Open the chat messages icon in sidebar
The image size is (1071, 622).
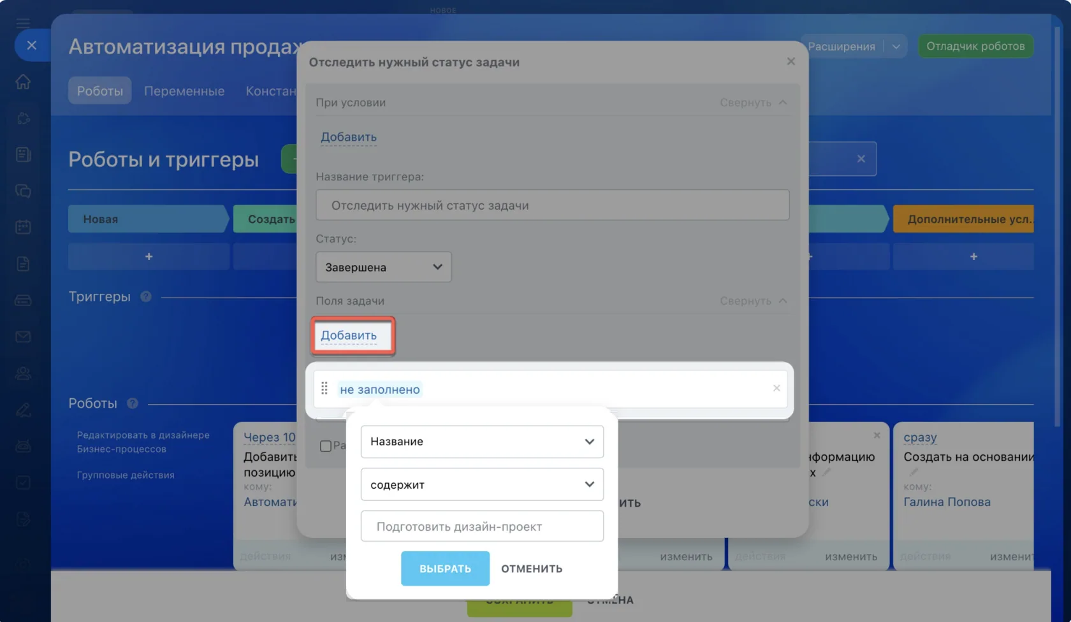(x=23, y=191)
